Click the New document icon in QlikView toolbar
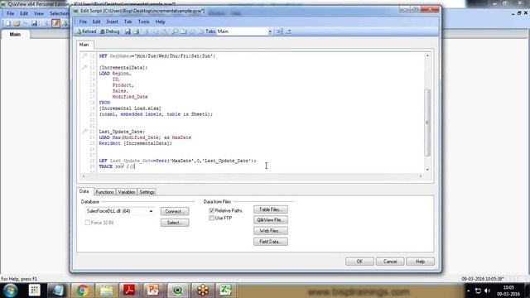530x298 pixels. click(x=7, y=23)
